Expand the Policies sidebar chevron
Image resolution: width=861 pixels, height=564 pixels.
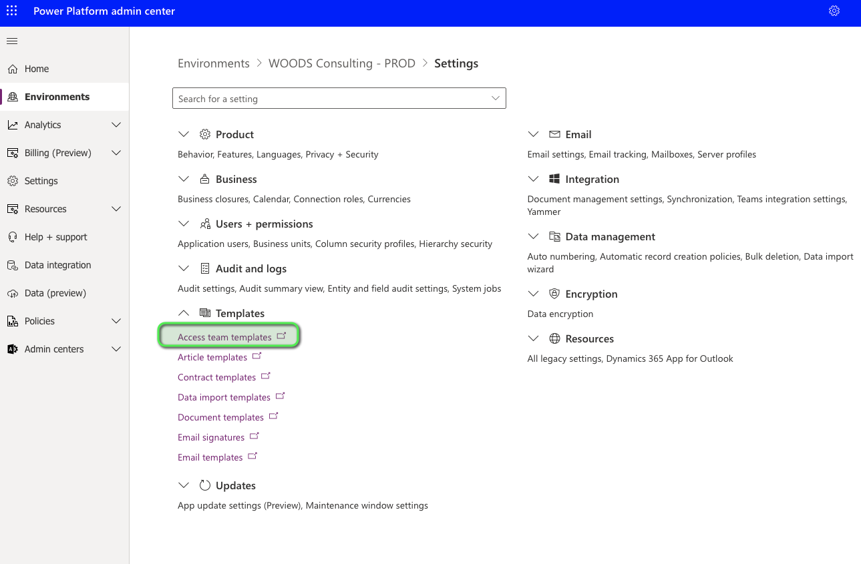click(x=116, y=321)
